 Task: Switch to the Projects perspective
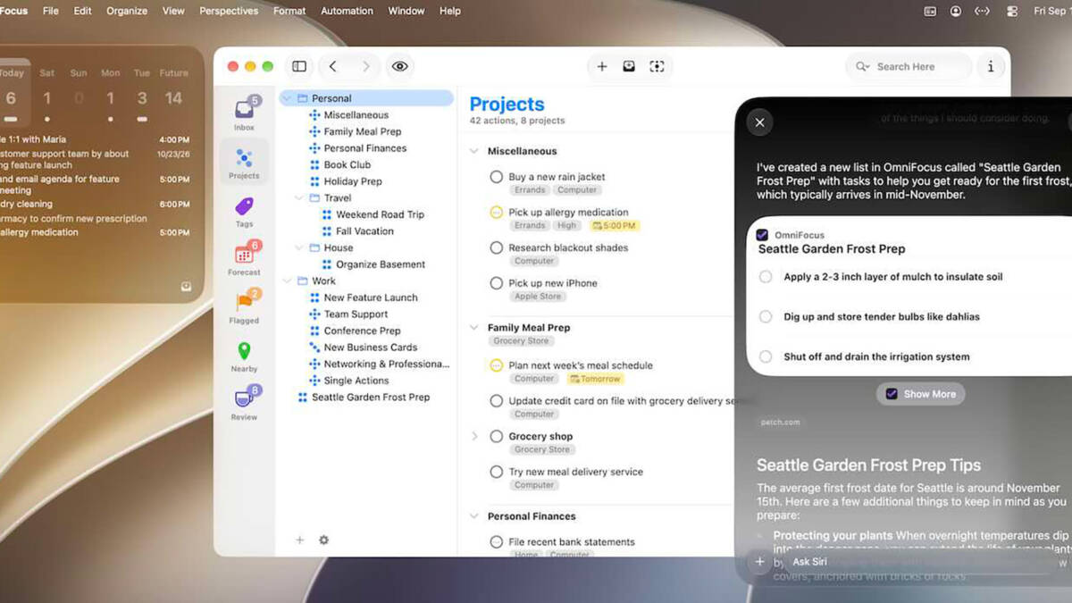point(244,163)
